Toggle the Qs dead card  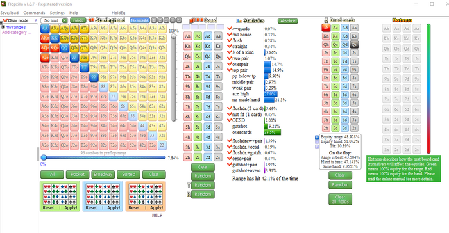click(x=354, y=45)
